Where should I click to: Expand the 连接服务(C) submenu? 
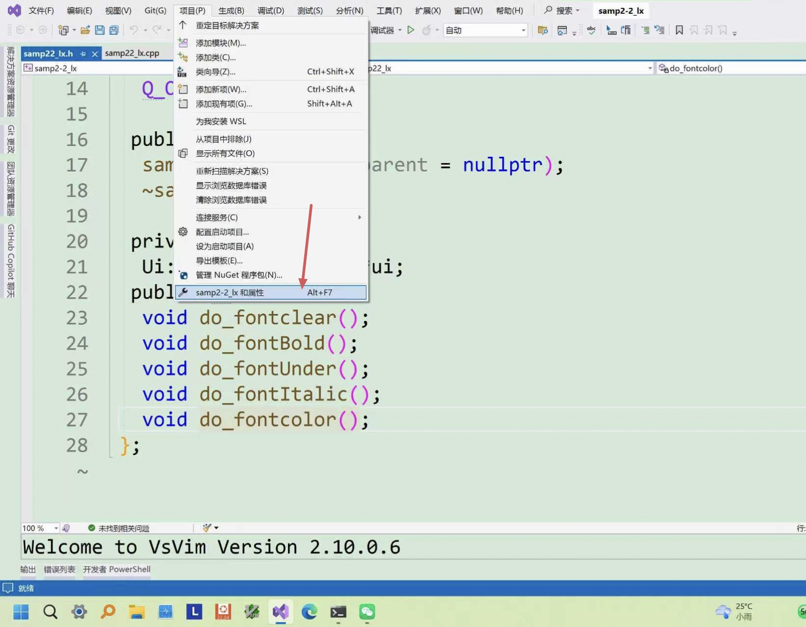point(216,217)
